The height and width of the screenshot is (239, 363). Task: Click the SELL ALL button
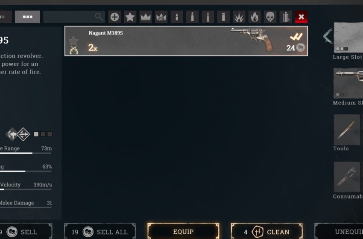click(100, 232)
